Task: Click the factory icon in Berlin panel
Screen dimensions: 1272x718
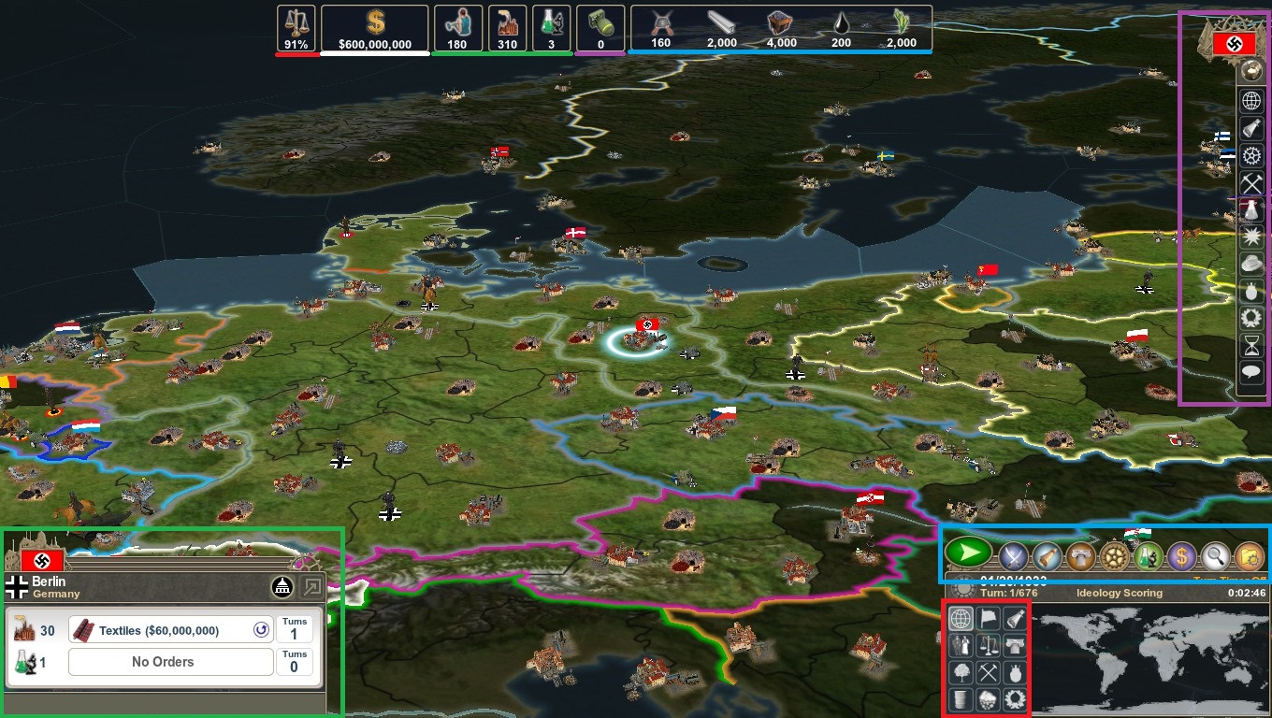Action: [x=23, y=630]
